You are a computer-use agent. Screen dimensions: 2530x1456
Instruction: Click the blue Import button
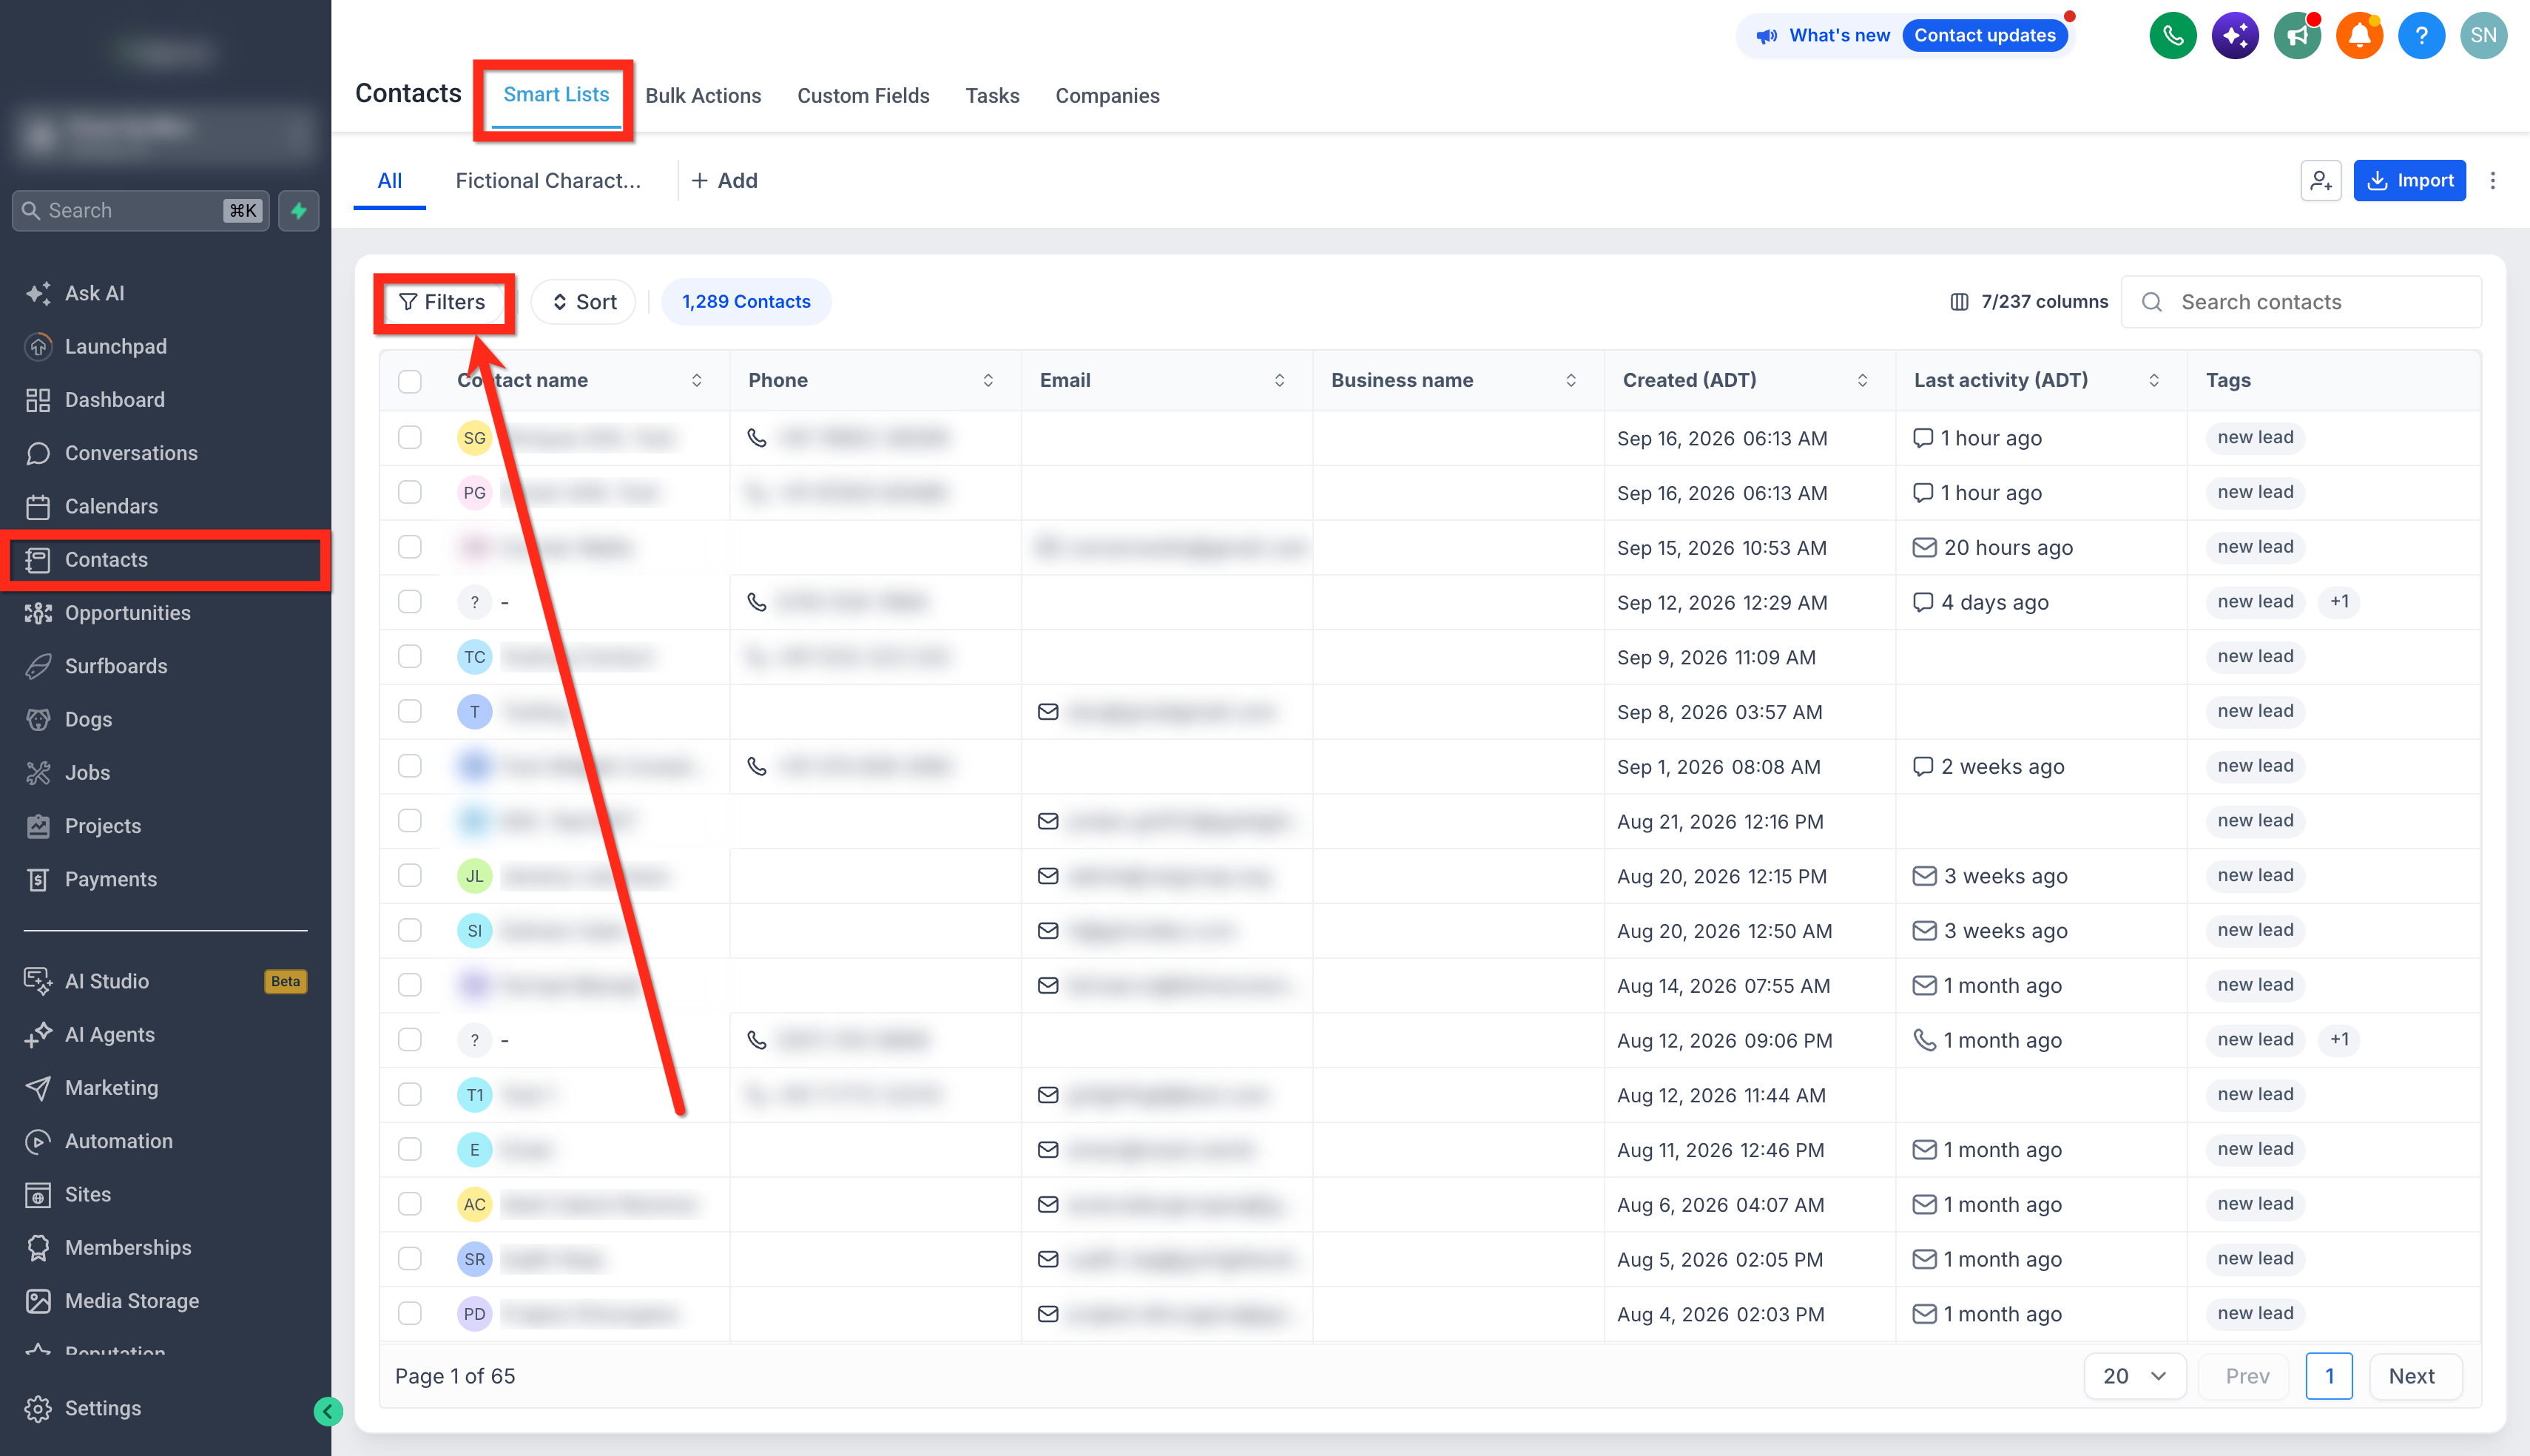coord(2409,181)
